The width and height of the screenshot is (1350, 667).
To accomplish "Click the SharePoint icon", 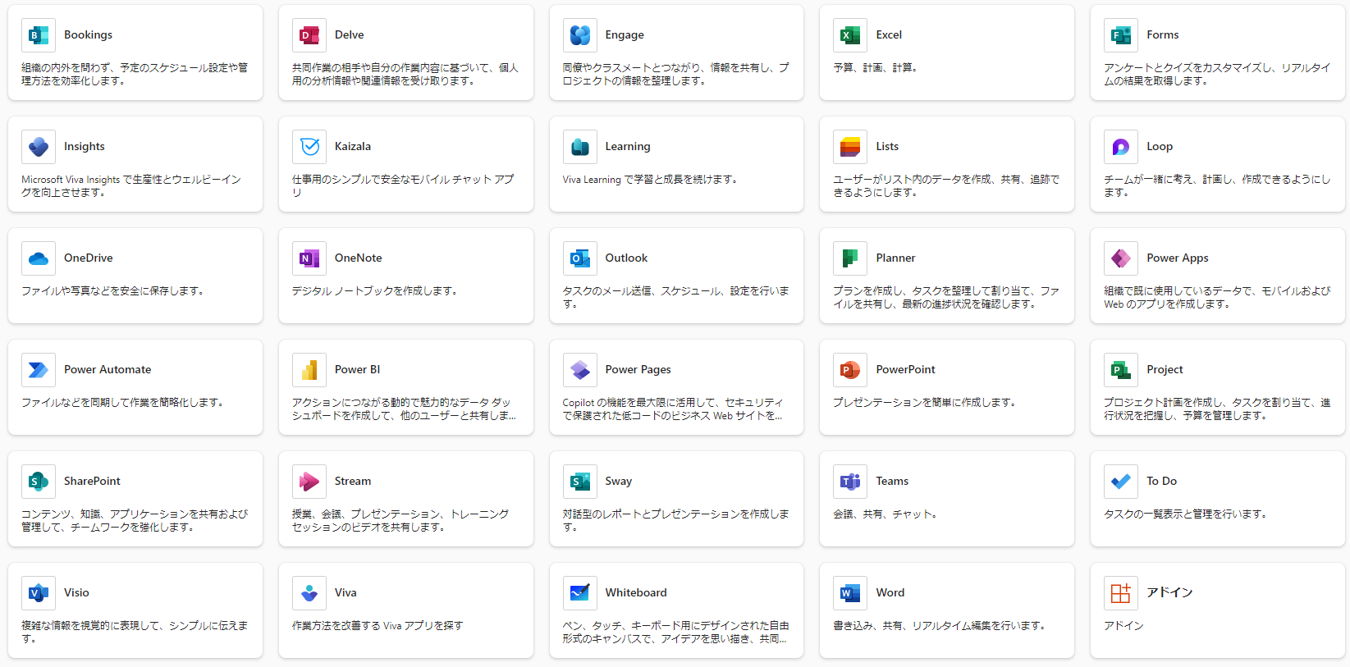I will click(39, 482).
